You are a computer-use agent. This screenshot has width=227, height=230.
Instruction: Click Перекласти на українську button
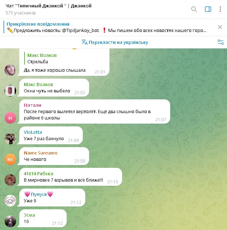[115, 42]
